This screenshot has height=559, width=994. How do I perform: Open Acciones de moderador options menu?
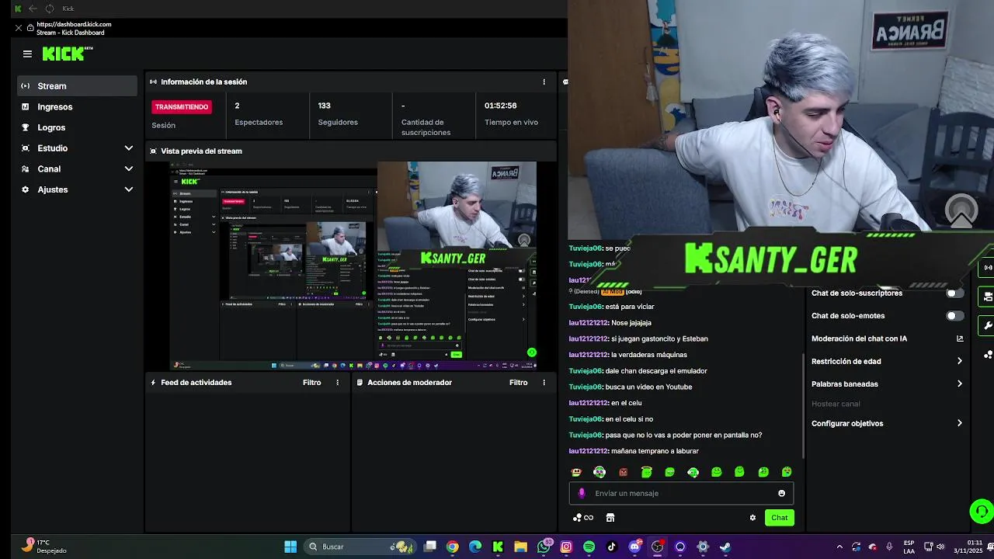pyautogui.click(x=544, y=383)
